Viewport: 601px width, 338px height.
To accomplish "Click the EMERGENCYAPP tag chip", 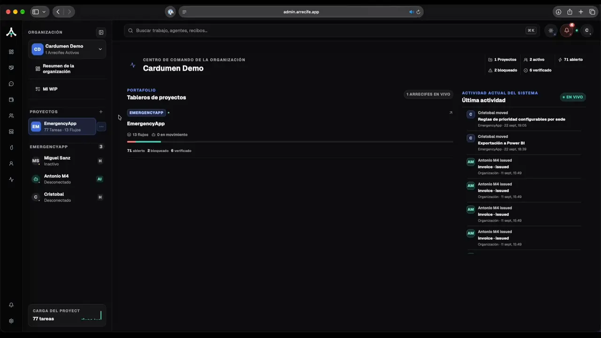I will pos(146,113).
